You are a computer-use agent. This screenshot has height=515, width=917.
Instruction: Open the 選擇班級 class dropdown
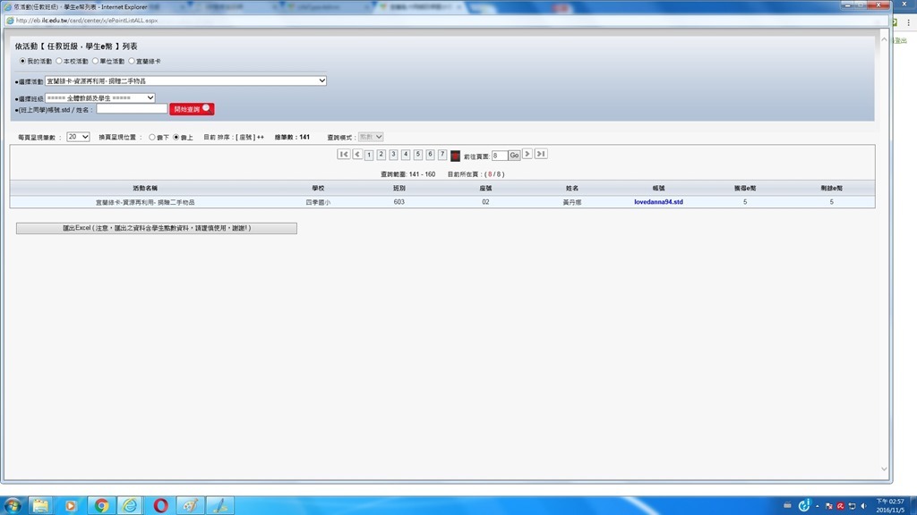[x=100, y=97]
